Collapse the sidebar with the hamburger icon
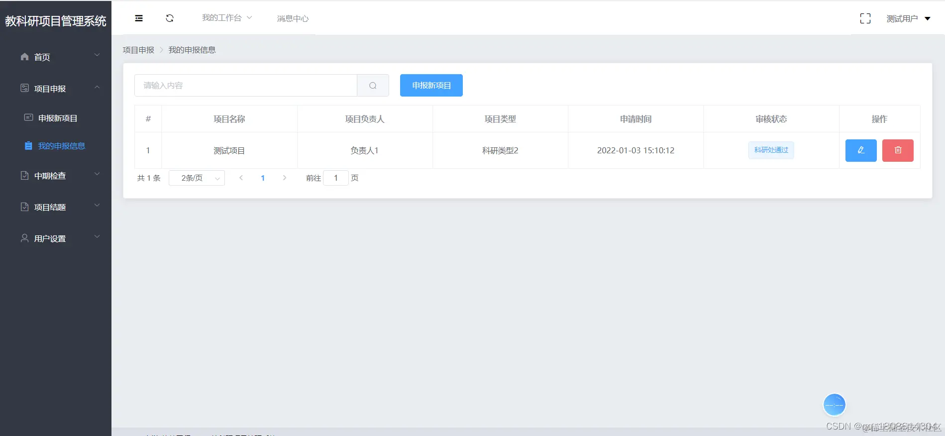 click(x=139, y=18)
